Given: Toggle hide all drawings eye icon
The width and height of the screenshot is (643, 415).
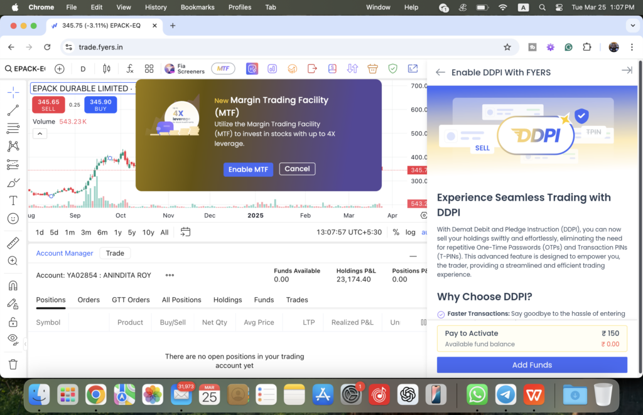Looking at the screenshot, I should coord(13,339).
